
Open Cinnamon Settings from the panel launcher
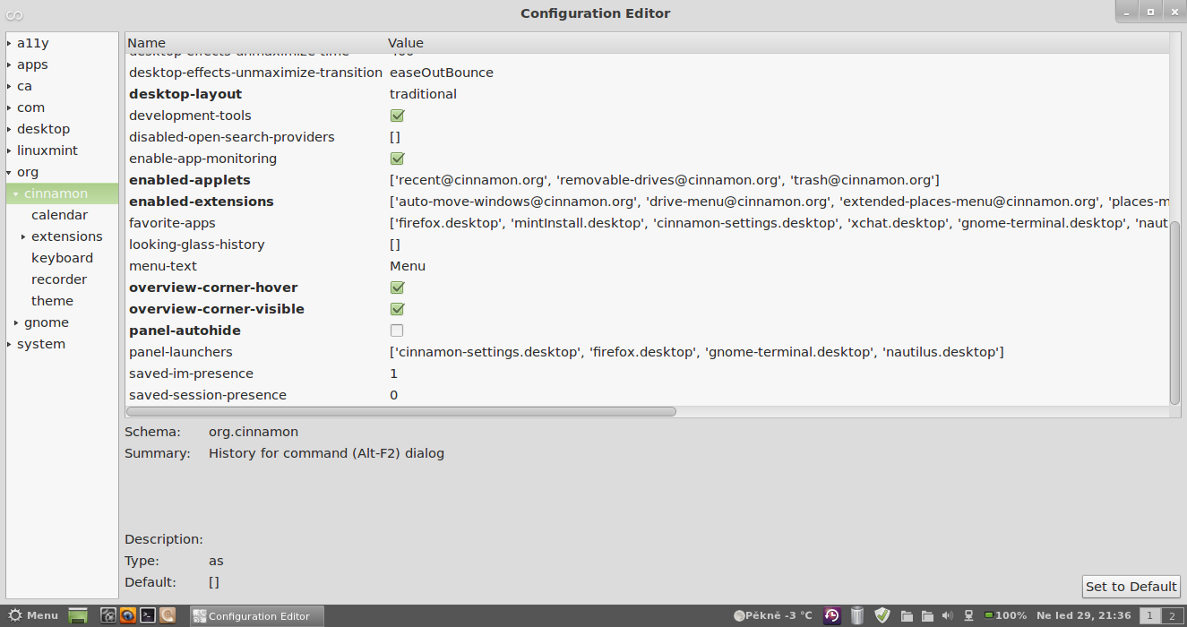(108, 615)
